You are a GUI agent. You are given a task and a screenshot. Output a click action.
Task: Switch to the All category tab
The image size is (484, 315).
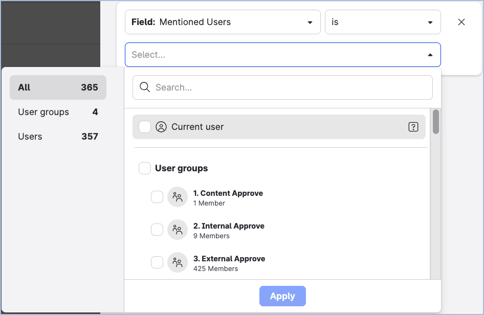(x=58, y=87)
